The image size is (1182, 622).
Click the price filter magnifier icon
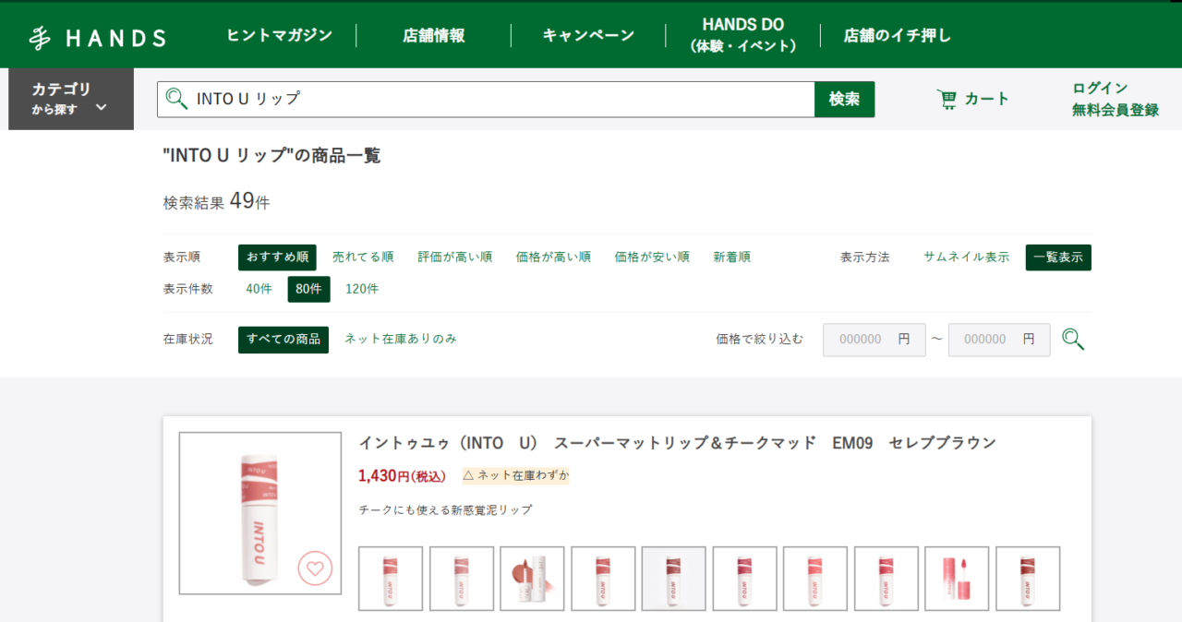1072,340
